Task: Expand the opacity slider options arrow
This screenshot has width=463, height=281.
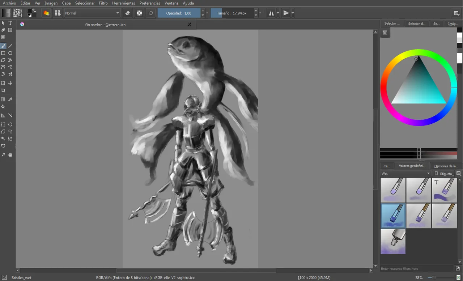Action: [207, 13]
